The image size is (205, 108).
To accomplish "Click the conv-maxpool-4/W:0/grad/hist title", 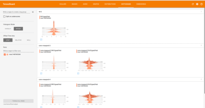I will [x=51, y=84].
